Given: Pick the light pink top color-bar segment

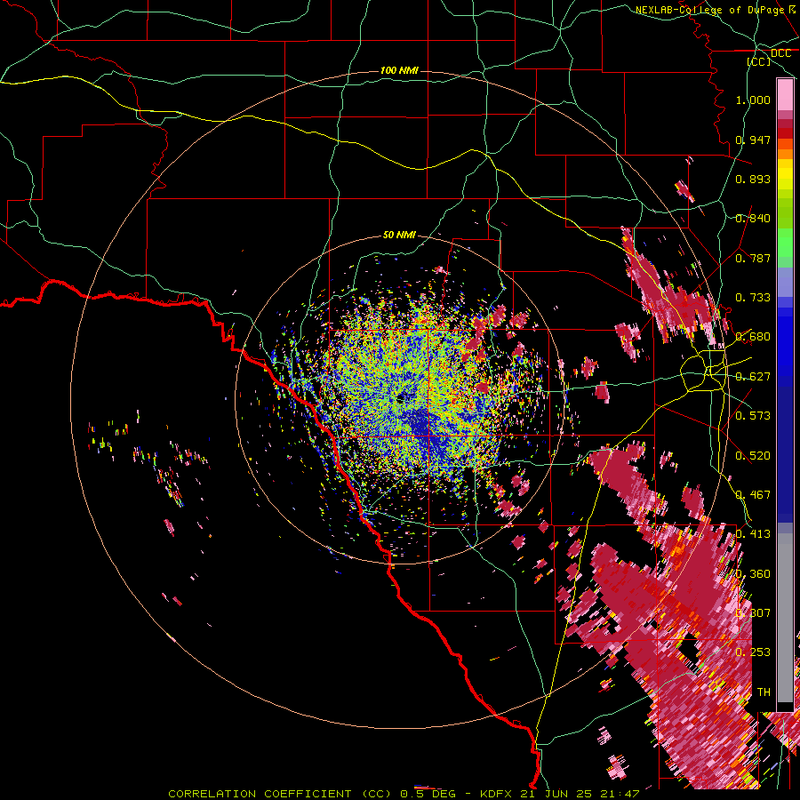Looking at the screenshot, I should point(785,95).
